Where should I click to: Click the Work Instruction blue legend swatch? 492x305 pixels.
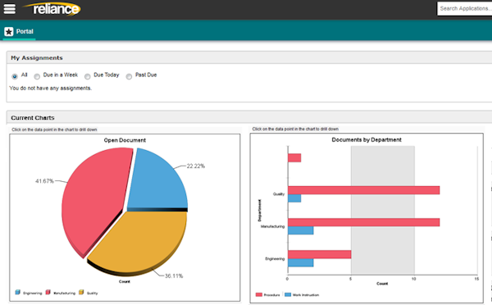(x=288, y=294)
